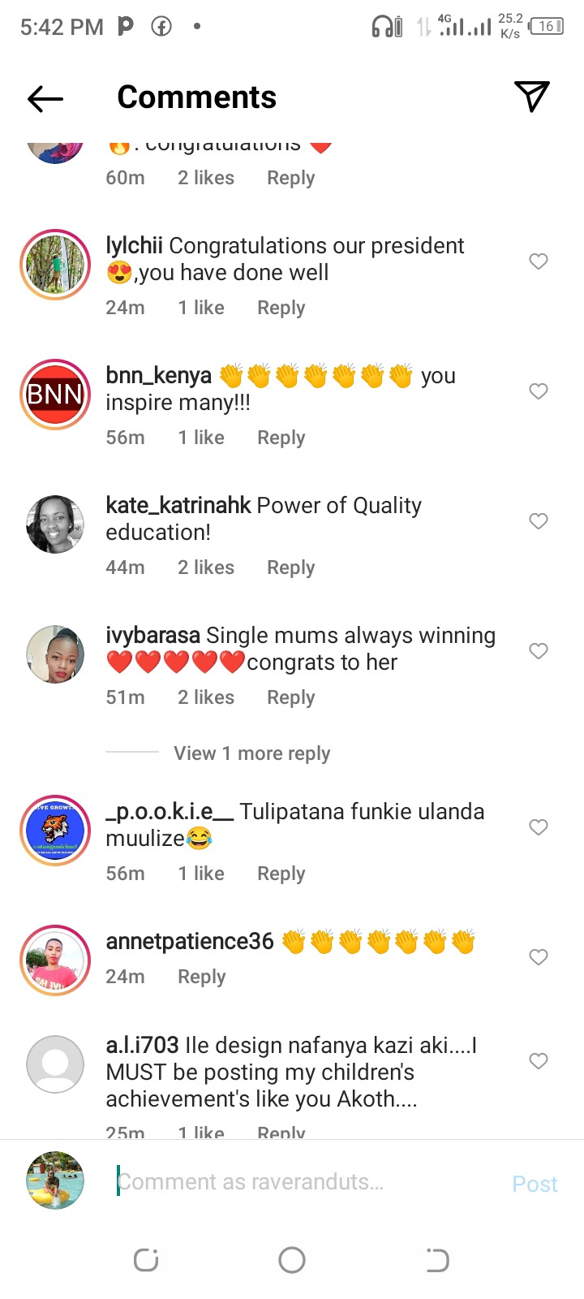Tap Android recent apps navigation icon
This screenshot has width=584, height=1299.
click(x=146, y=1260)
